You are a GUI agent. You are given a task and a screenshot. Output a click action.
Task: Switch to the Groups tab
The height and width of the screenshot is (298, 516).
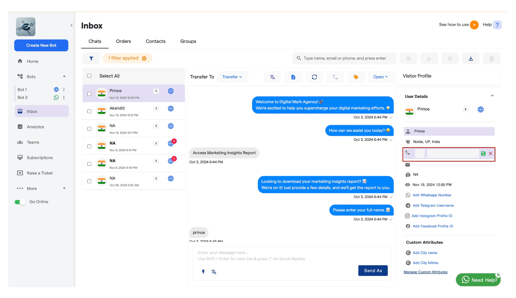188,41
